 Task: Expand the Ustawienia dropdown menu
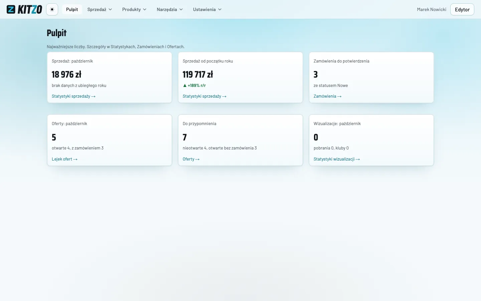pos(207,9)
